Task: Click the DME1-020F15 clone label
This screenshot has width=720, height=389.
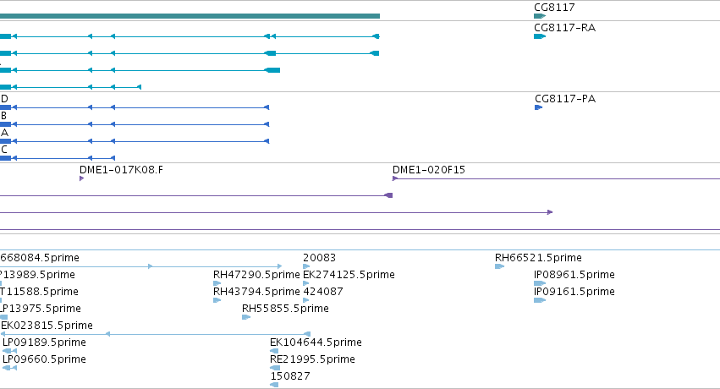Action: click(x=428, y=170)
